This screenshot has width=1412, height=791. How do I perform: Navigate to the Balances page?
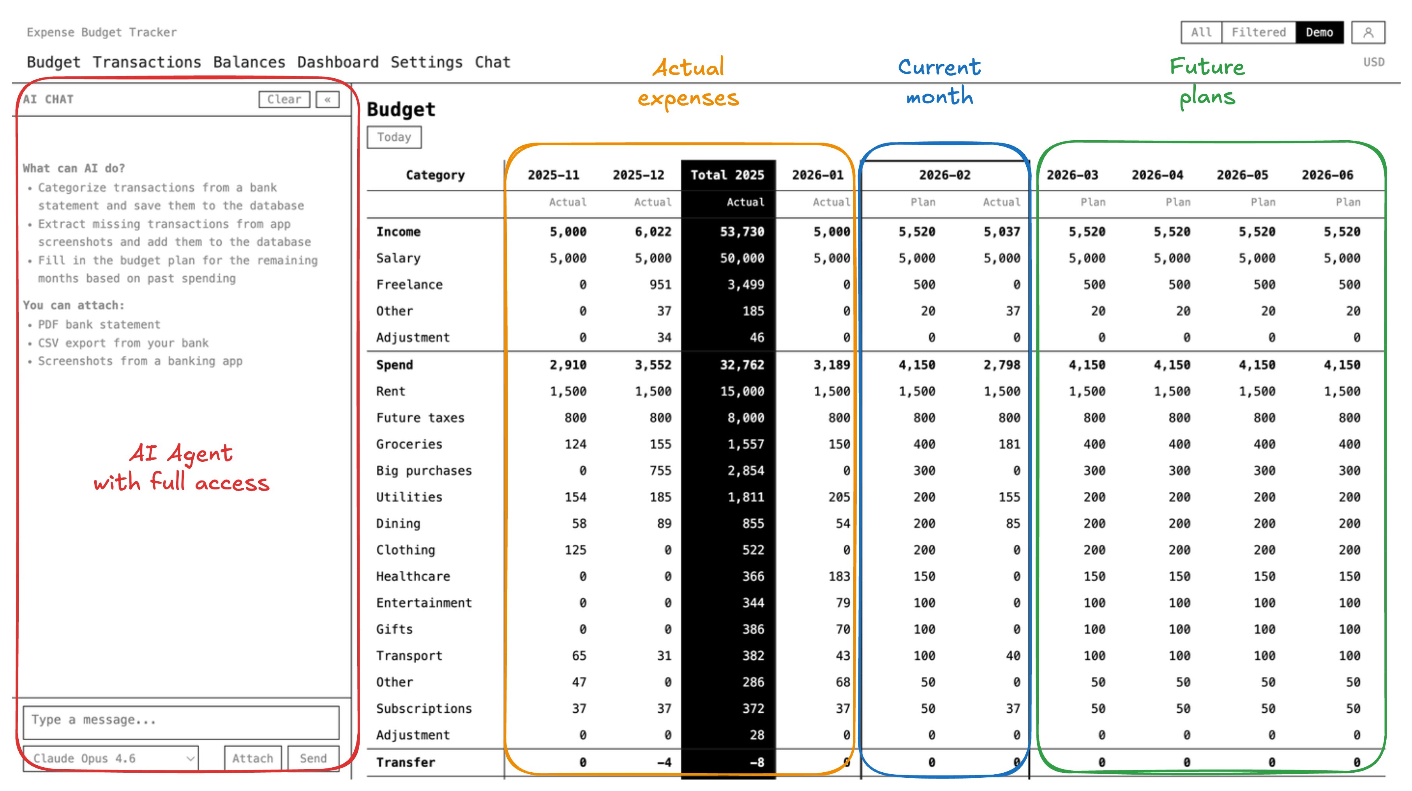pos(249,62)
